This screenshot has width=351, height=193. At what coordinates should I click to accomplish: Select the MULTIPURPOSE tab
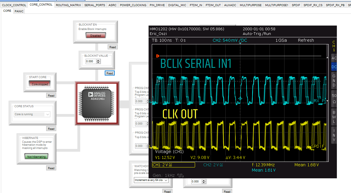point(250,5)
